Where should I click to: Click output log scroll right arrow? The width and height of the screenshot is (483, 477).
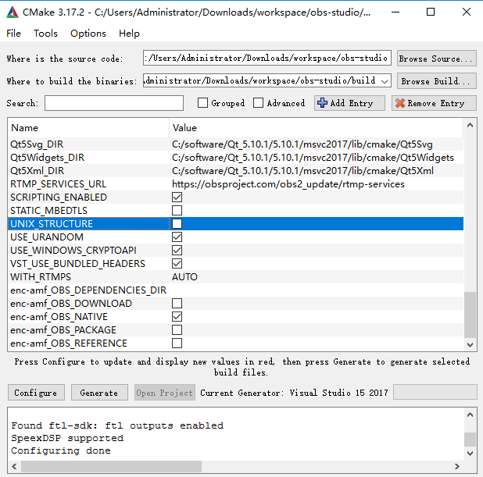[457, 466]
